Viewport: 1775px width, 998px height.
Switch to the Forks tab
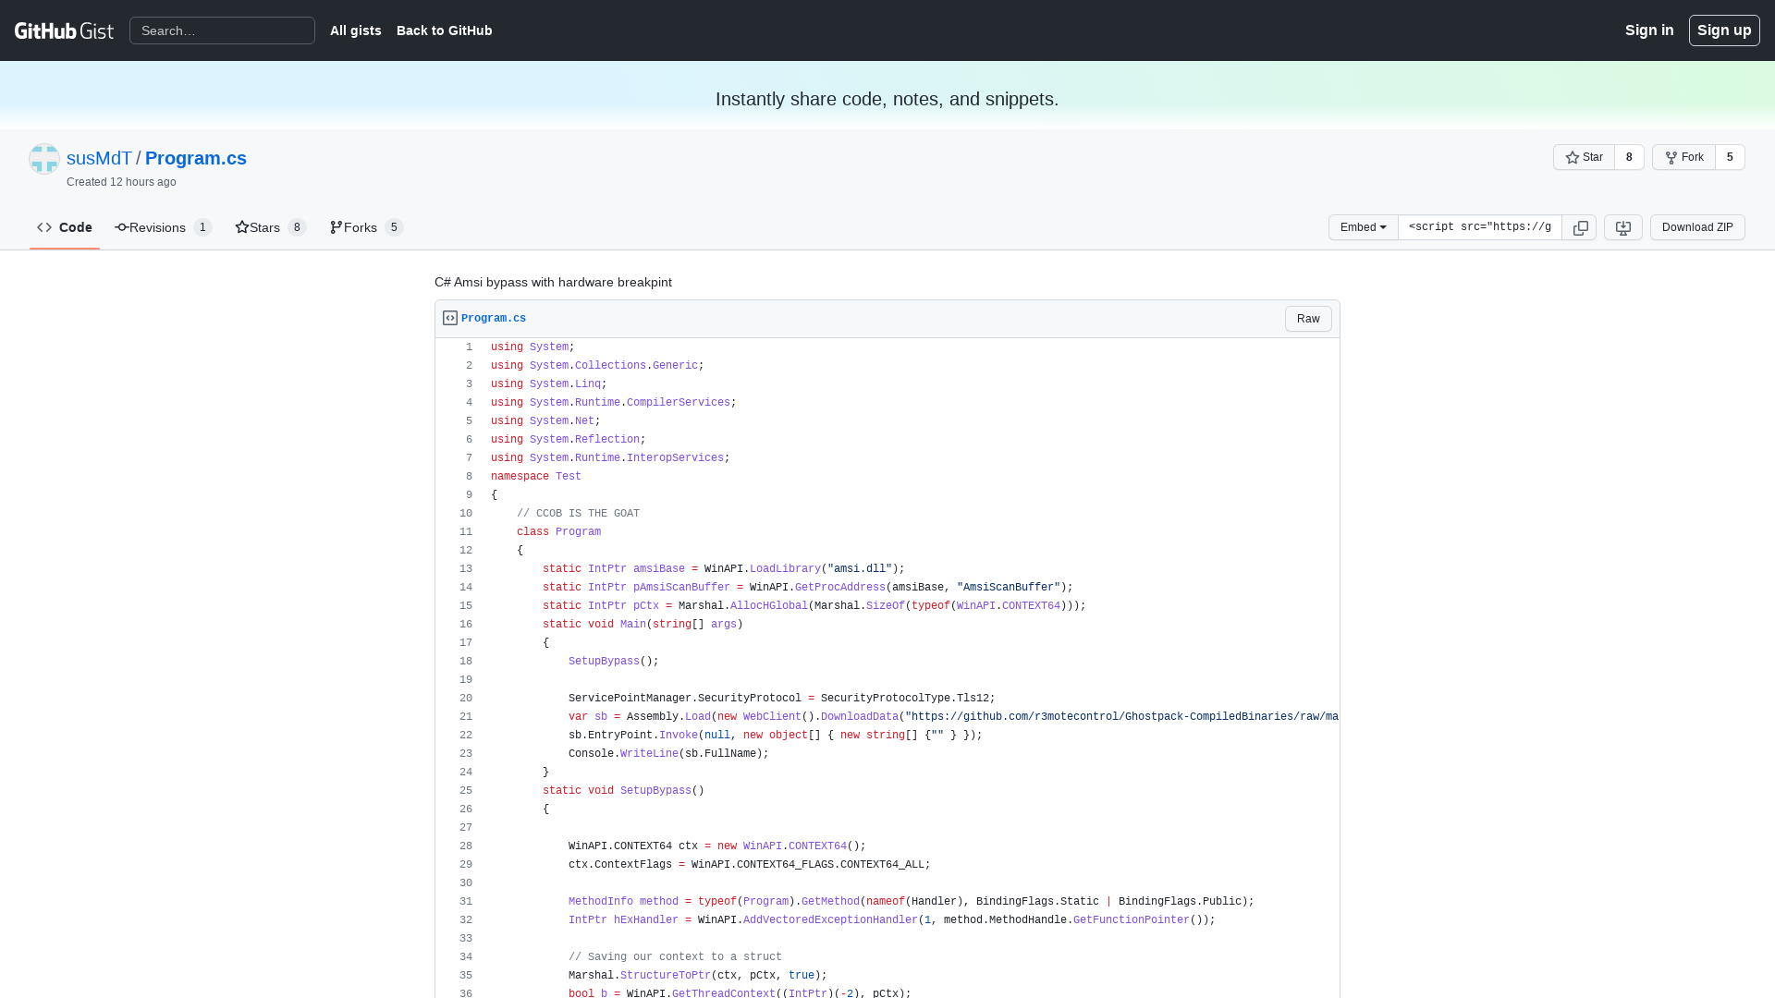click(366, 227)
